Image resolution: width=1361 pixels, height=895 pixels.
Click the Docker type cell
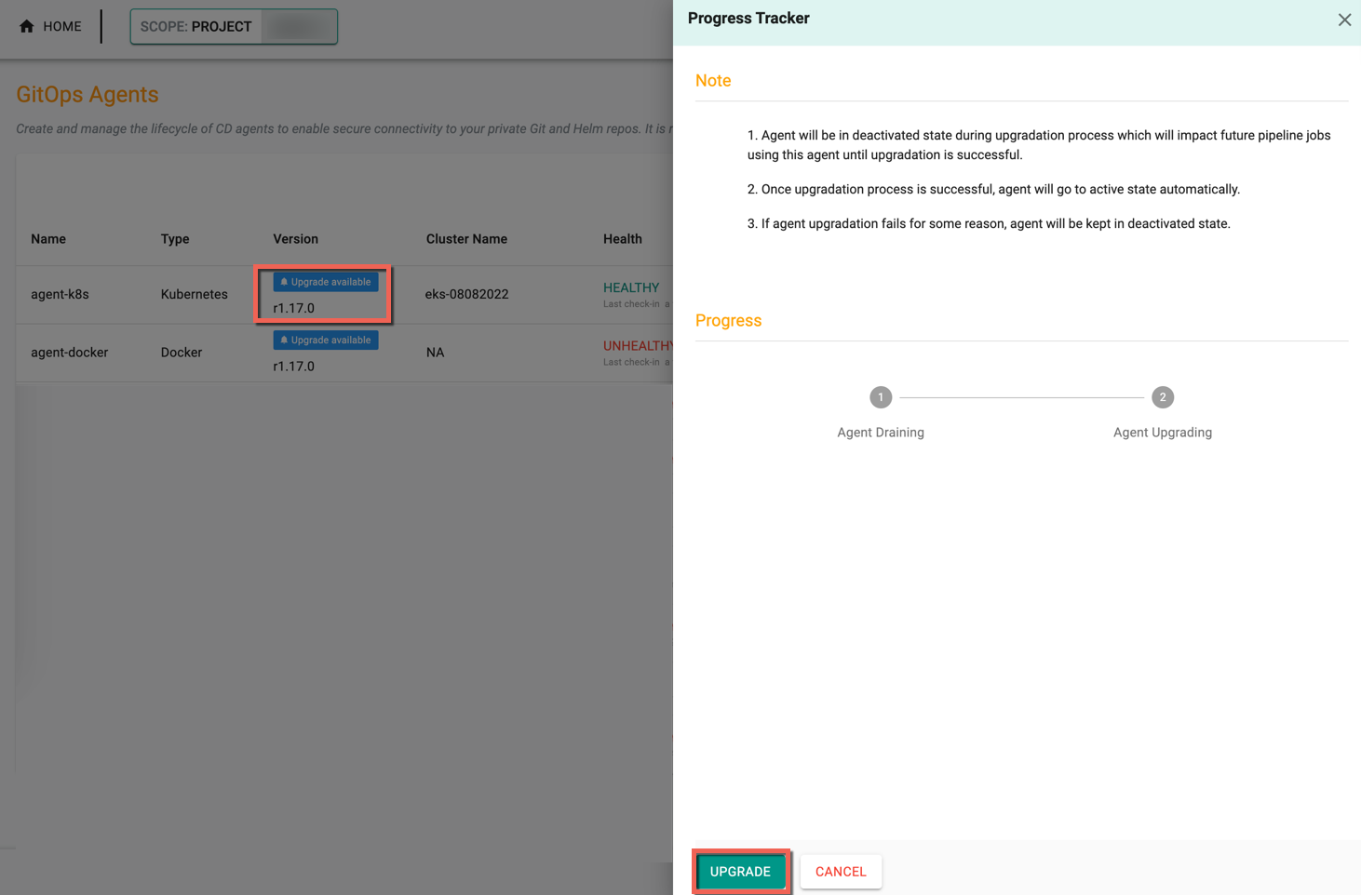pyautogui.click(x=182, y=353)
